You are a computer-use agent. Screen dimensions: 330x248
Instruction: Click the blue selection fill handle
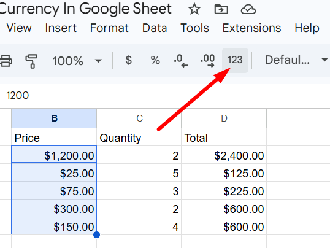[x=96, y=234]
